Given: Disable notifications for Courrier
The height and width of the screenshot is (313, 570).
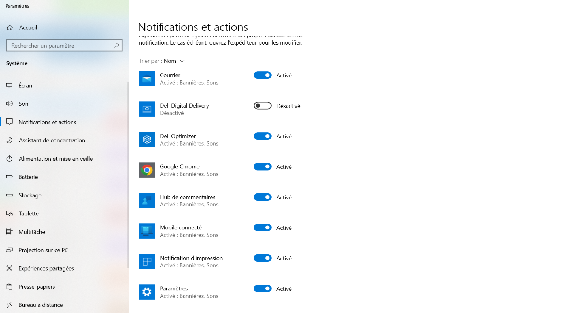Looking at the screenshot, I should [262, 75].
